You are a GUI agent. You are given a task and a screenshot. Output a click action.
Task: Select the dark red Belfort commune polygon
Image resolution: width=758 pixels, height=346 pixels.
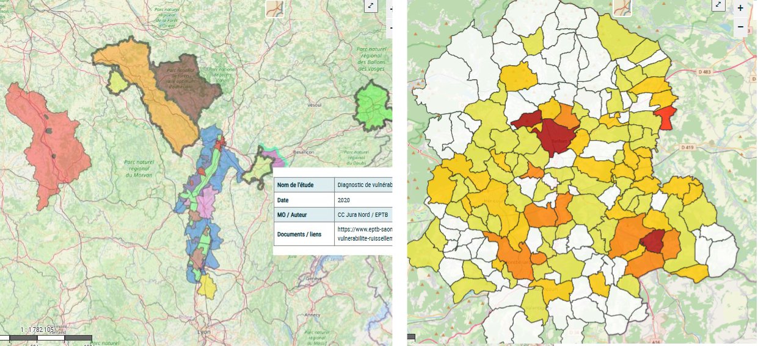(556, 137)
